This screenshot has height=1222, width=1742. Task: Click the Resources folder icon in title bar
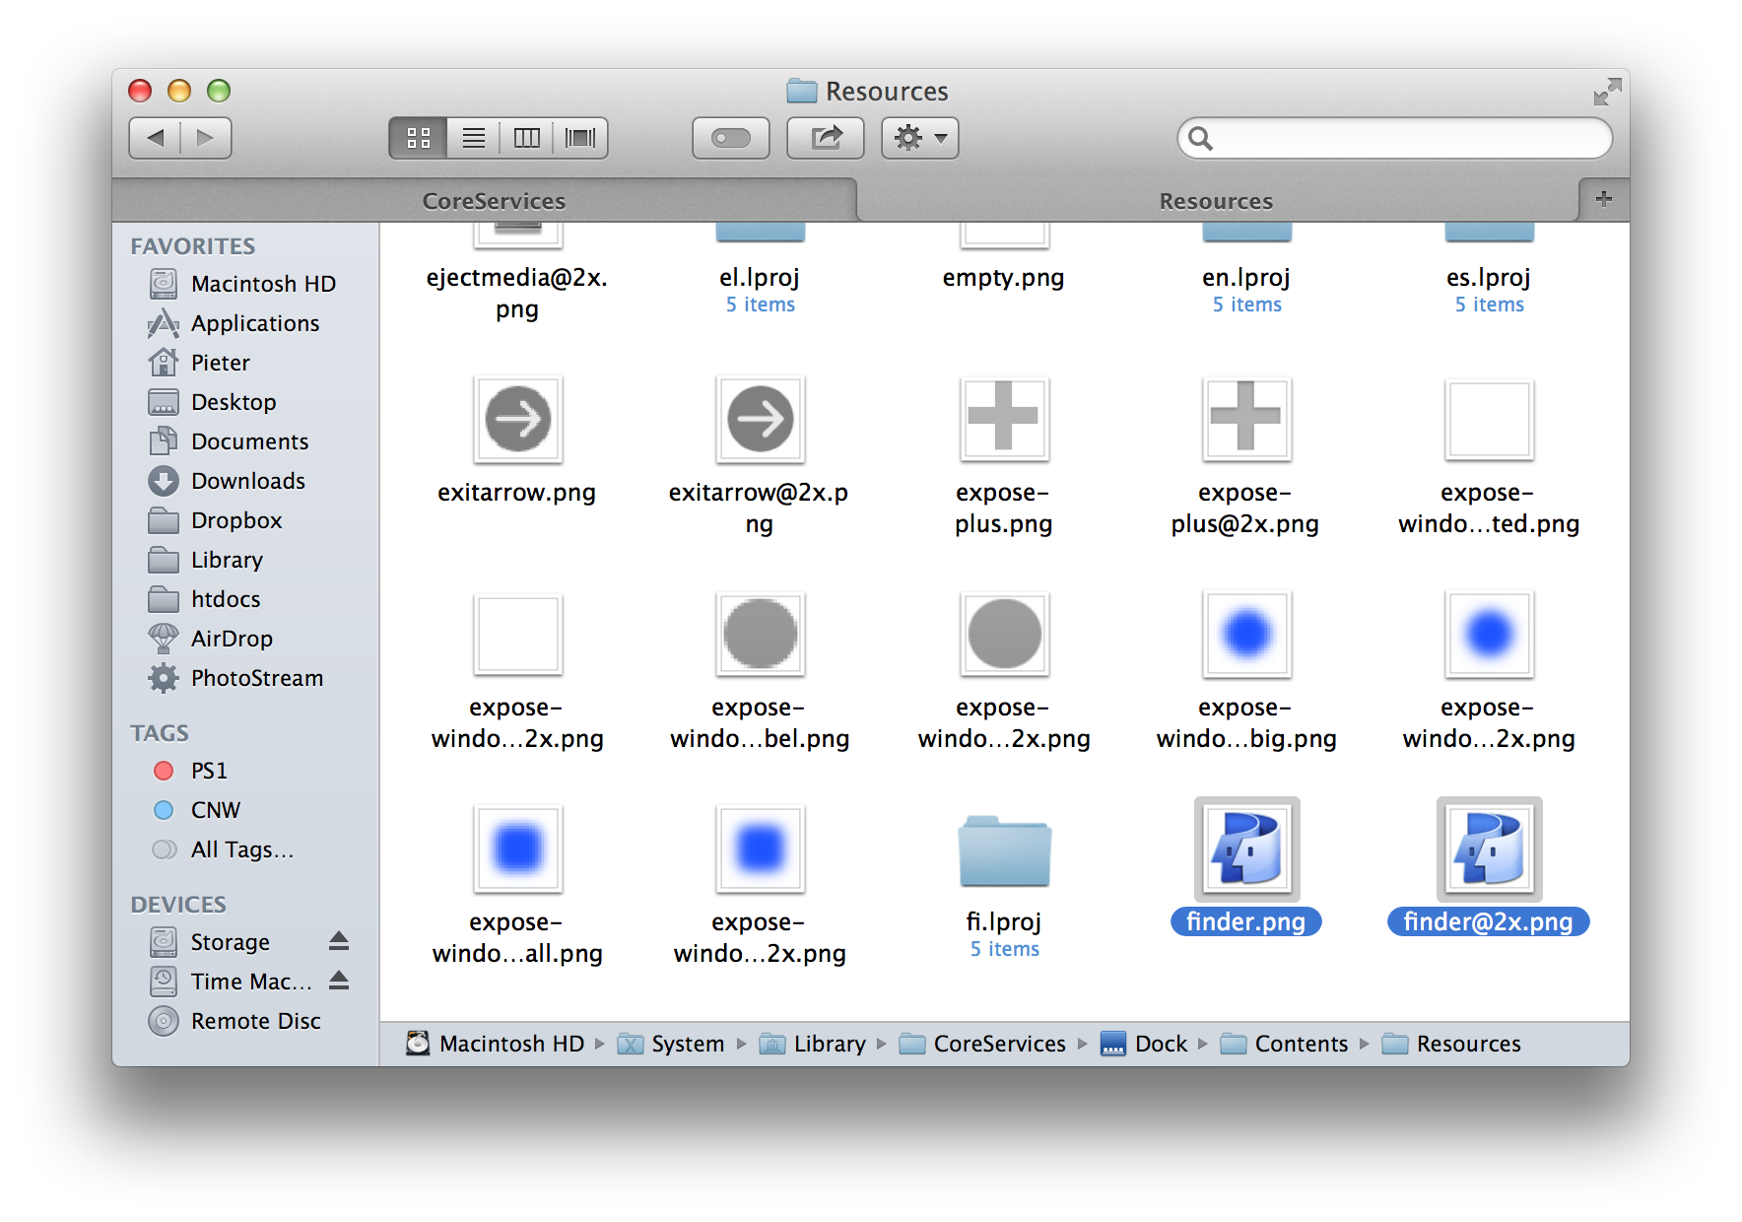(802, 92)
